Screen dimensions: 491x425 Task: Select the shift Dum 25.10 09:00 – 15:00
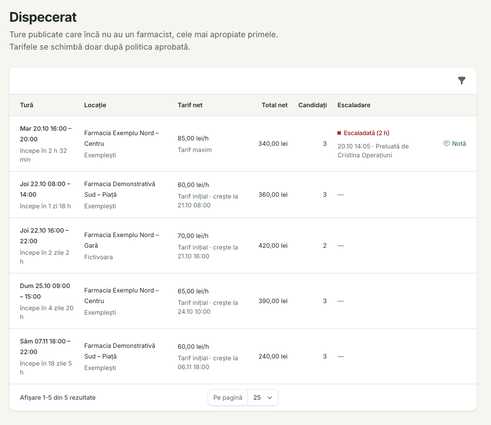tap(45, 291)
